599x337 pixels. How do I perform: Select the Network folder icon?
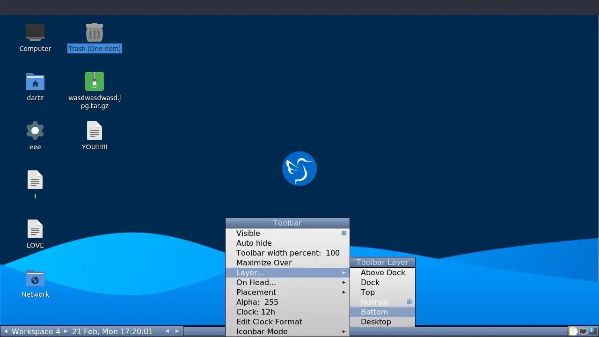click(35, 278)
